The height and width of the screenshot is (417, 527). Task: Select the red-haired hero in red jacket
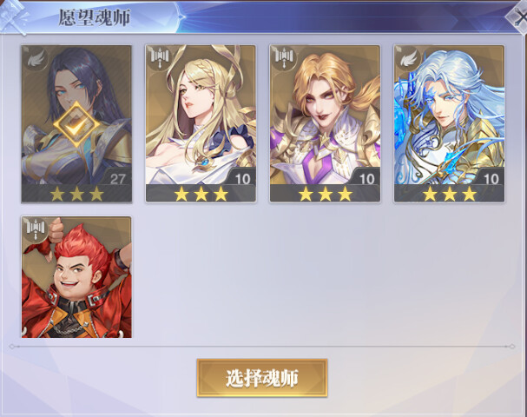pos(76,277)
